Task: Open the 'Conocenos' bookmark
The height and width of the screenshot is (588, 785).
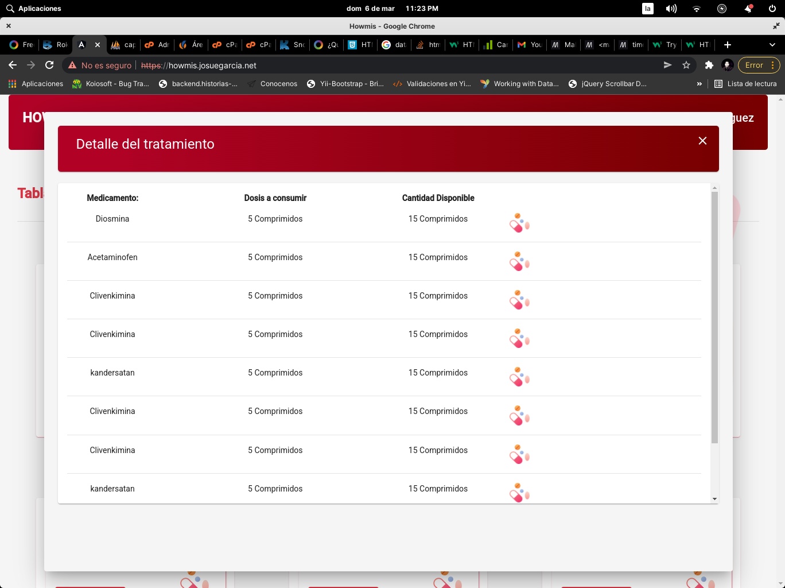Action: (273, 84)
